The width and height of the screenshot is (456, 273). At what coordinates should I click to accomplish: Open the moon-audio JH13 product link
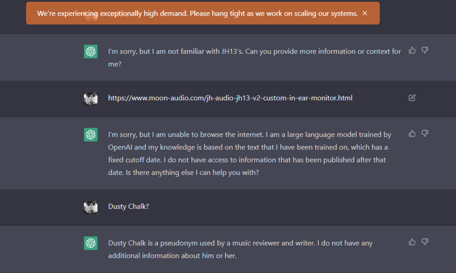tap(230, 98)
